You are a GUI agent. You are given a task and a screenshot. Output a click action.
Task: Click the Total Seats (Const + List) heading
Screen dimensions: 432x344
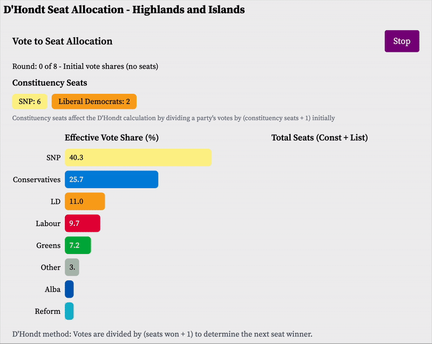pos(319,137)
